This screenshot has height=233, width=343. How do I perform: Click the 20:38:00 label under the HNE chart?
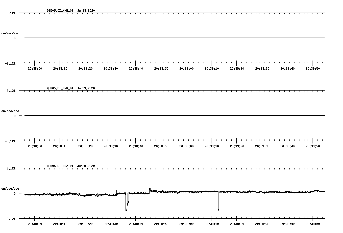[35, 69]
